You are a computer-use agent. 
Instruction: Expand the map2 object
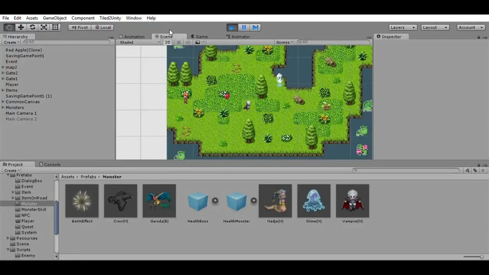pos(3,67)
